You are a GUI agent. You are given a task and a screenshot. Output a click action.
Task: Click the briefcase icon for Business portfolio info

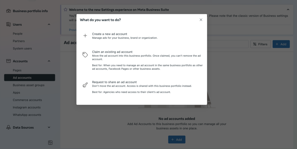point(8,11)
